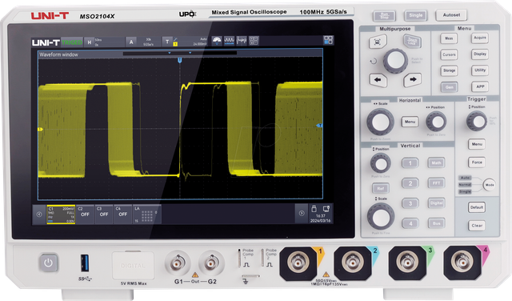Tap the C4 OFF channel box
The width and height of the screenshot is (512, 301).
(122, 215)
